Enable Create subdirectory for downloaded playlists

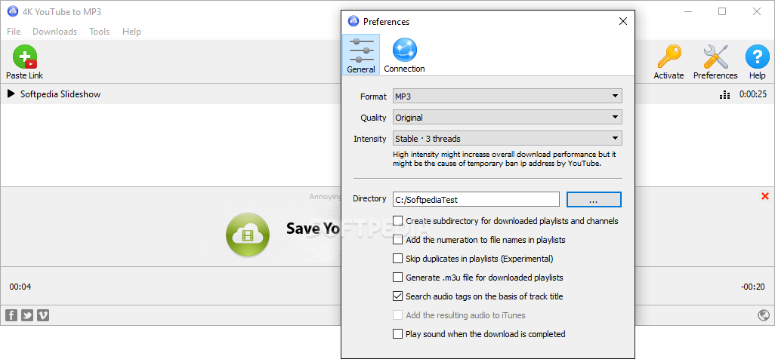[397, 221]
